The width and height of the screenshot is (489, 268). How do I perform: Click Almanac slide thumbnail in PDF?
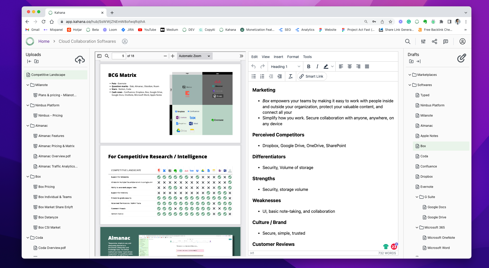click(x=170, y=242)
